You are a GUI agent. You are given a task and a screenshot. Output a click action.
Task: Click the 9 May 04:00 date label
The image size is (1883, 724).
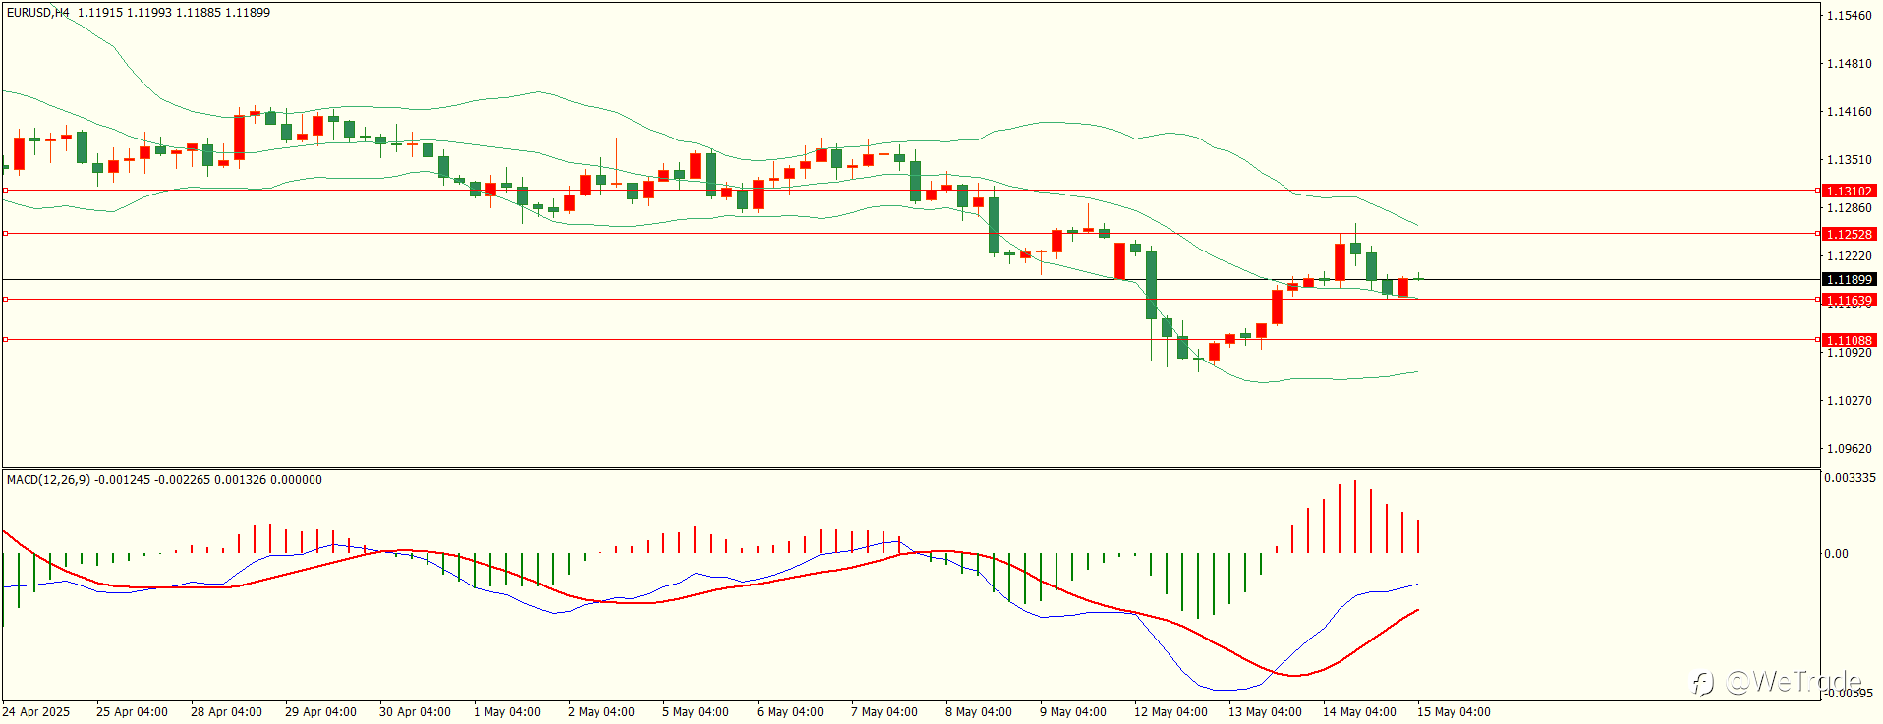[x=1073, y=712]
